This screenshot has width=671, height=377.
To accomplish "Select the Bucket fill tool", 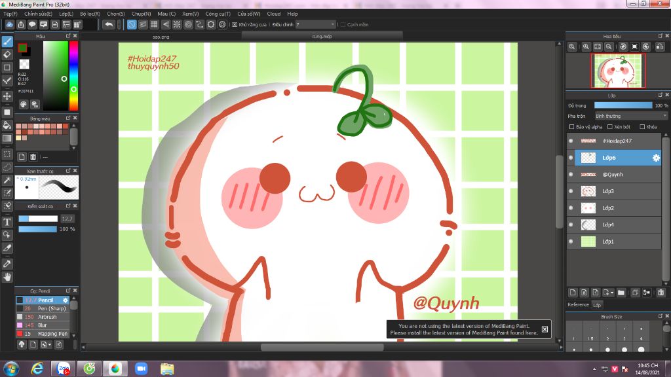I will pyautogui.click(x=7, y=125).
